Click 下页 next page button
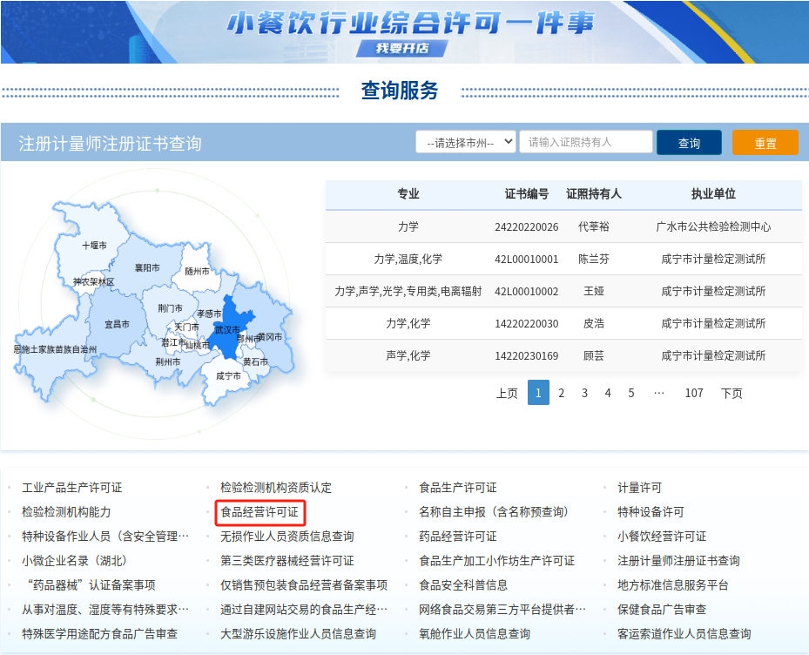 [731, 394]
